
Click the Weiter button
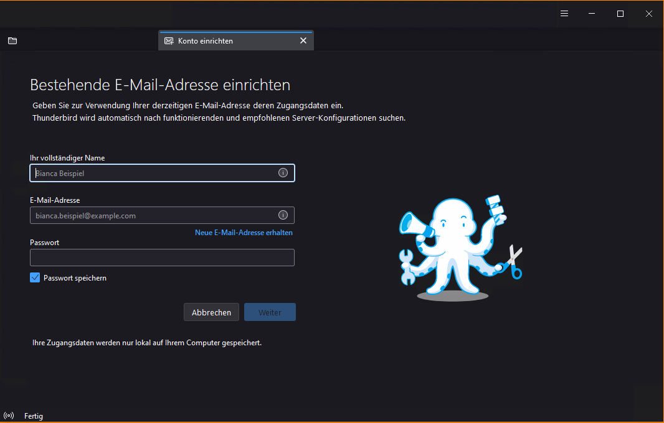click(x=270, y=312)
